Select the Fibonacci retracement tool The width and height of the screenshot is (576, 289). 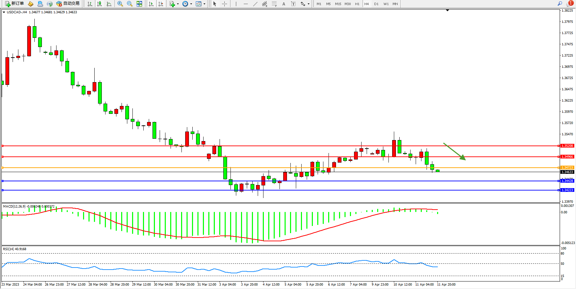coord(274,4)
